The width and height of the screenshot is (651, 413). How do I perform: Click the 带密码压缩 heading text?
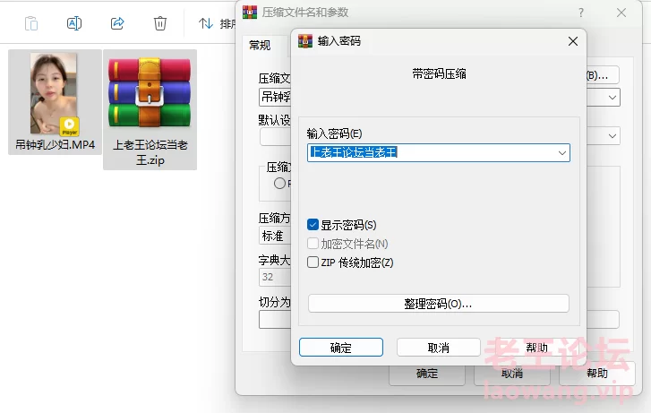click(439, 74)
